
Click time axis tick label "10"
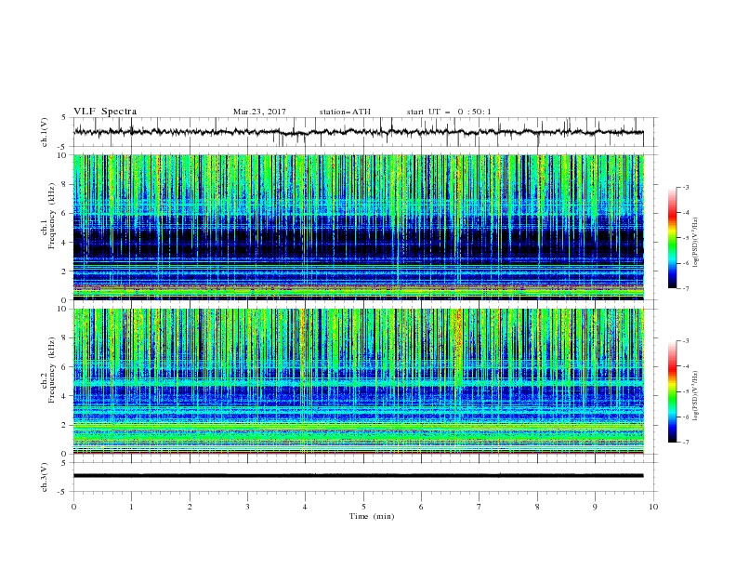653,507
